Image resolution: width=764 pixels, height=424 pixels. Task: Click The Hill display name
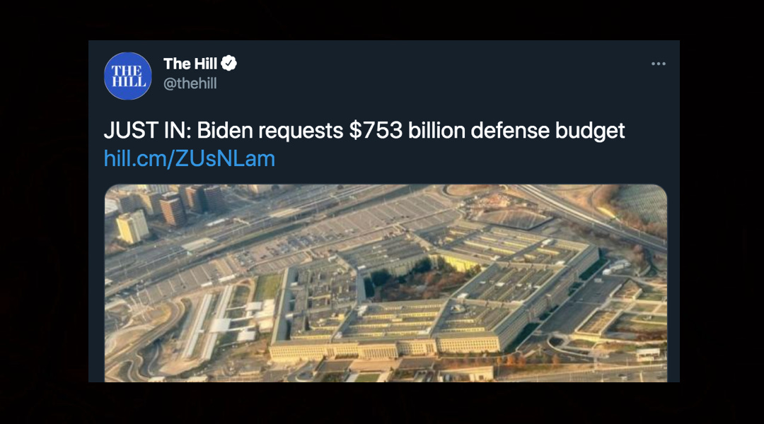[x=190, y=64]
